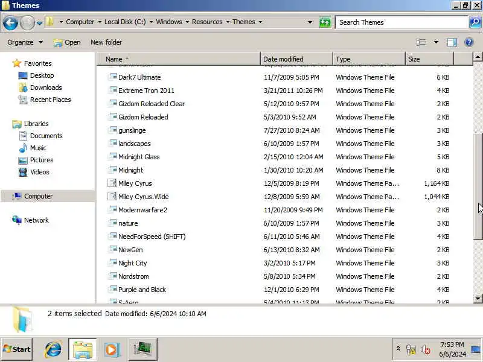Image resolution: width=483 pixels, height=362 pixels.
Task: Open the Documents library
Action: pos(46,136)
